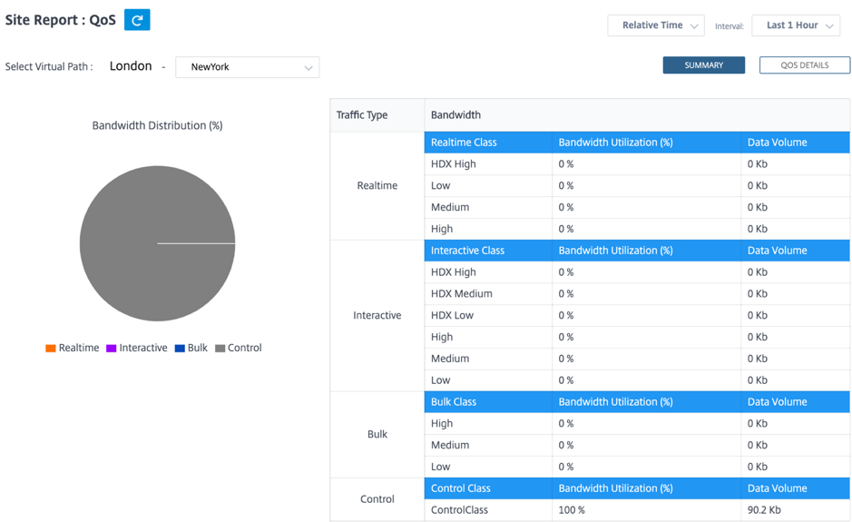Toggle the Control legend swatch
Viewport: 852px width, 522px height.
(x=220, y=348)
